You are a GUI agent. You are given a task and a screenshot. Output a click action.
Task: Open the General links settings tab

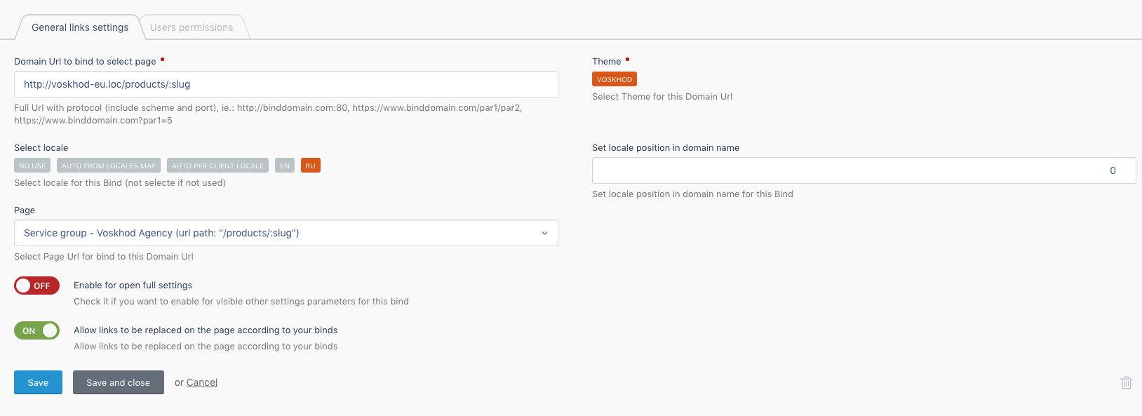(80, 27)
